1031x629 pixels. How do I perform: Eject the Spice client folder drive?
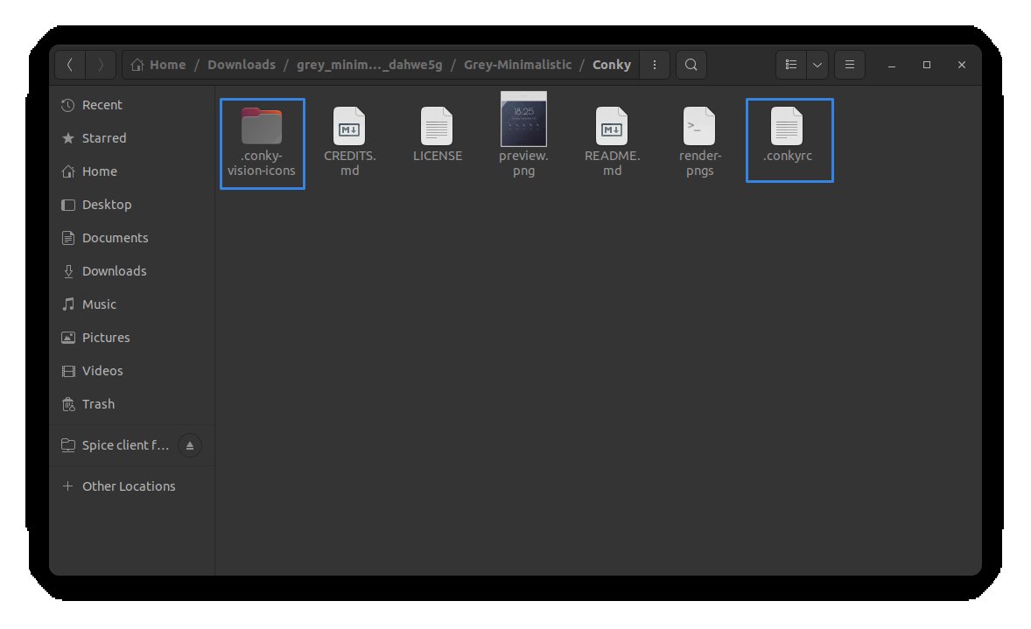pyautogui.click(x=190, y=445)
